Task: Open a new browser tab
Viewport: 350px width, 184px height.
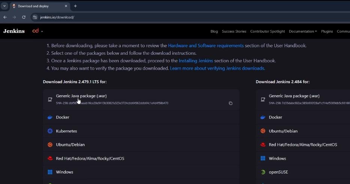Action: 75,6
